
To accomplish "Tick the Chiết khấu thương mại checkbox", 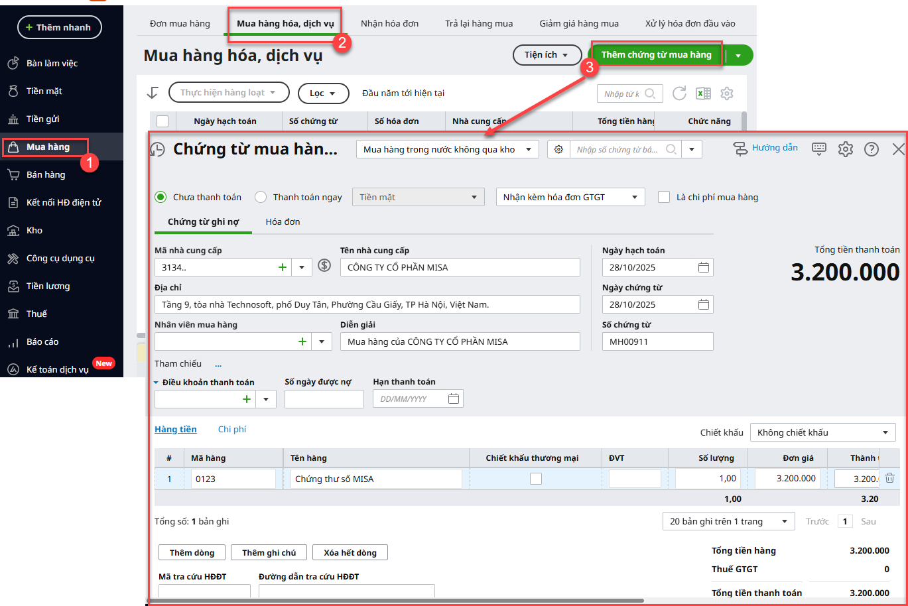I will pyautogui.click(x=536, y=479).
